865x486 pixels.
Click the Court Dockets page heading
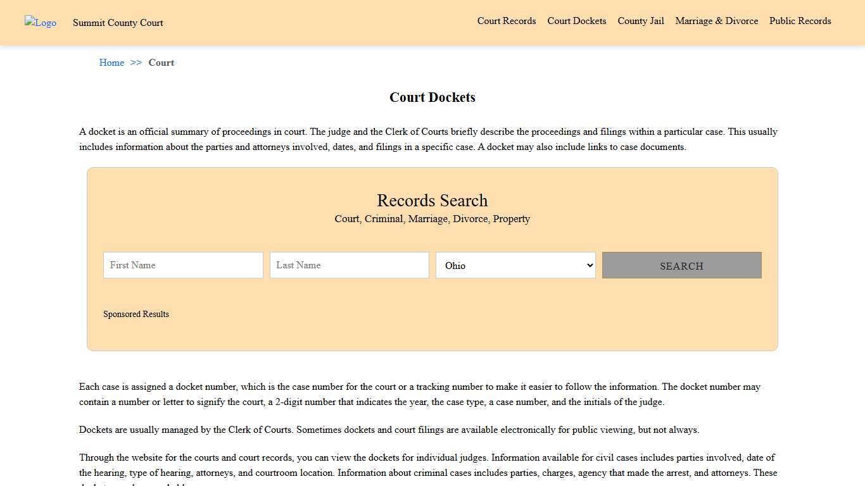point(432,97)
